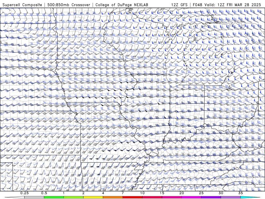Click the scale label 10

142,193
